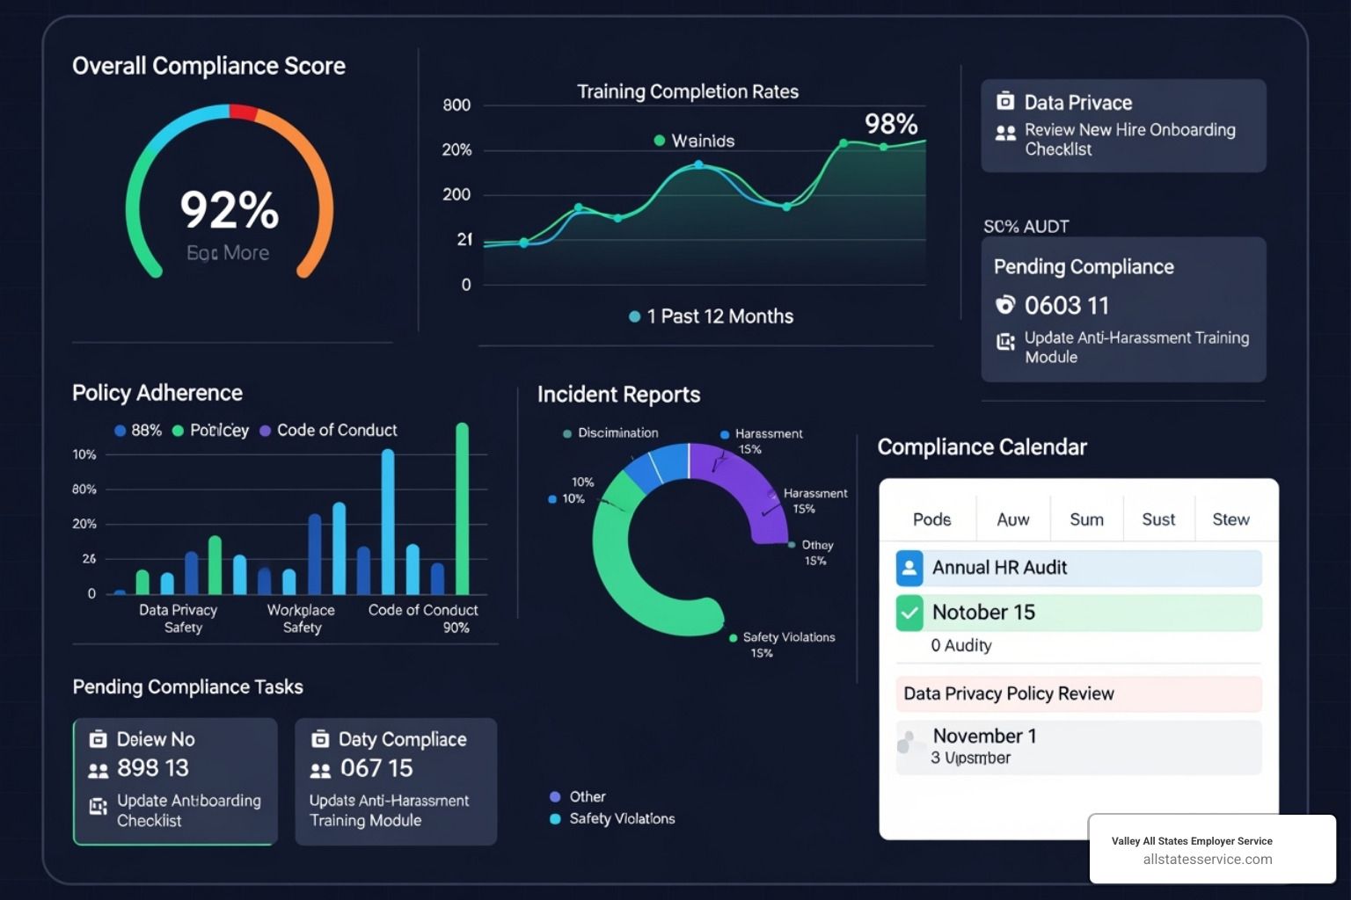
Task: Click the people icon beside 898 13
Action: (99, 767)
